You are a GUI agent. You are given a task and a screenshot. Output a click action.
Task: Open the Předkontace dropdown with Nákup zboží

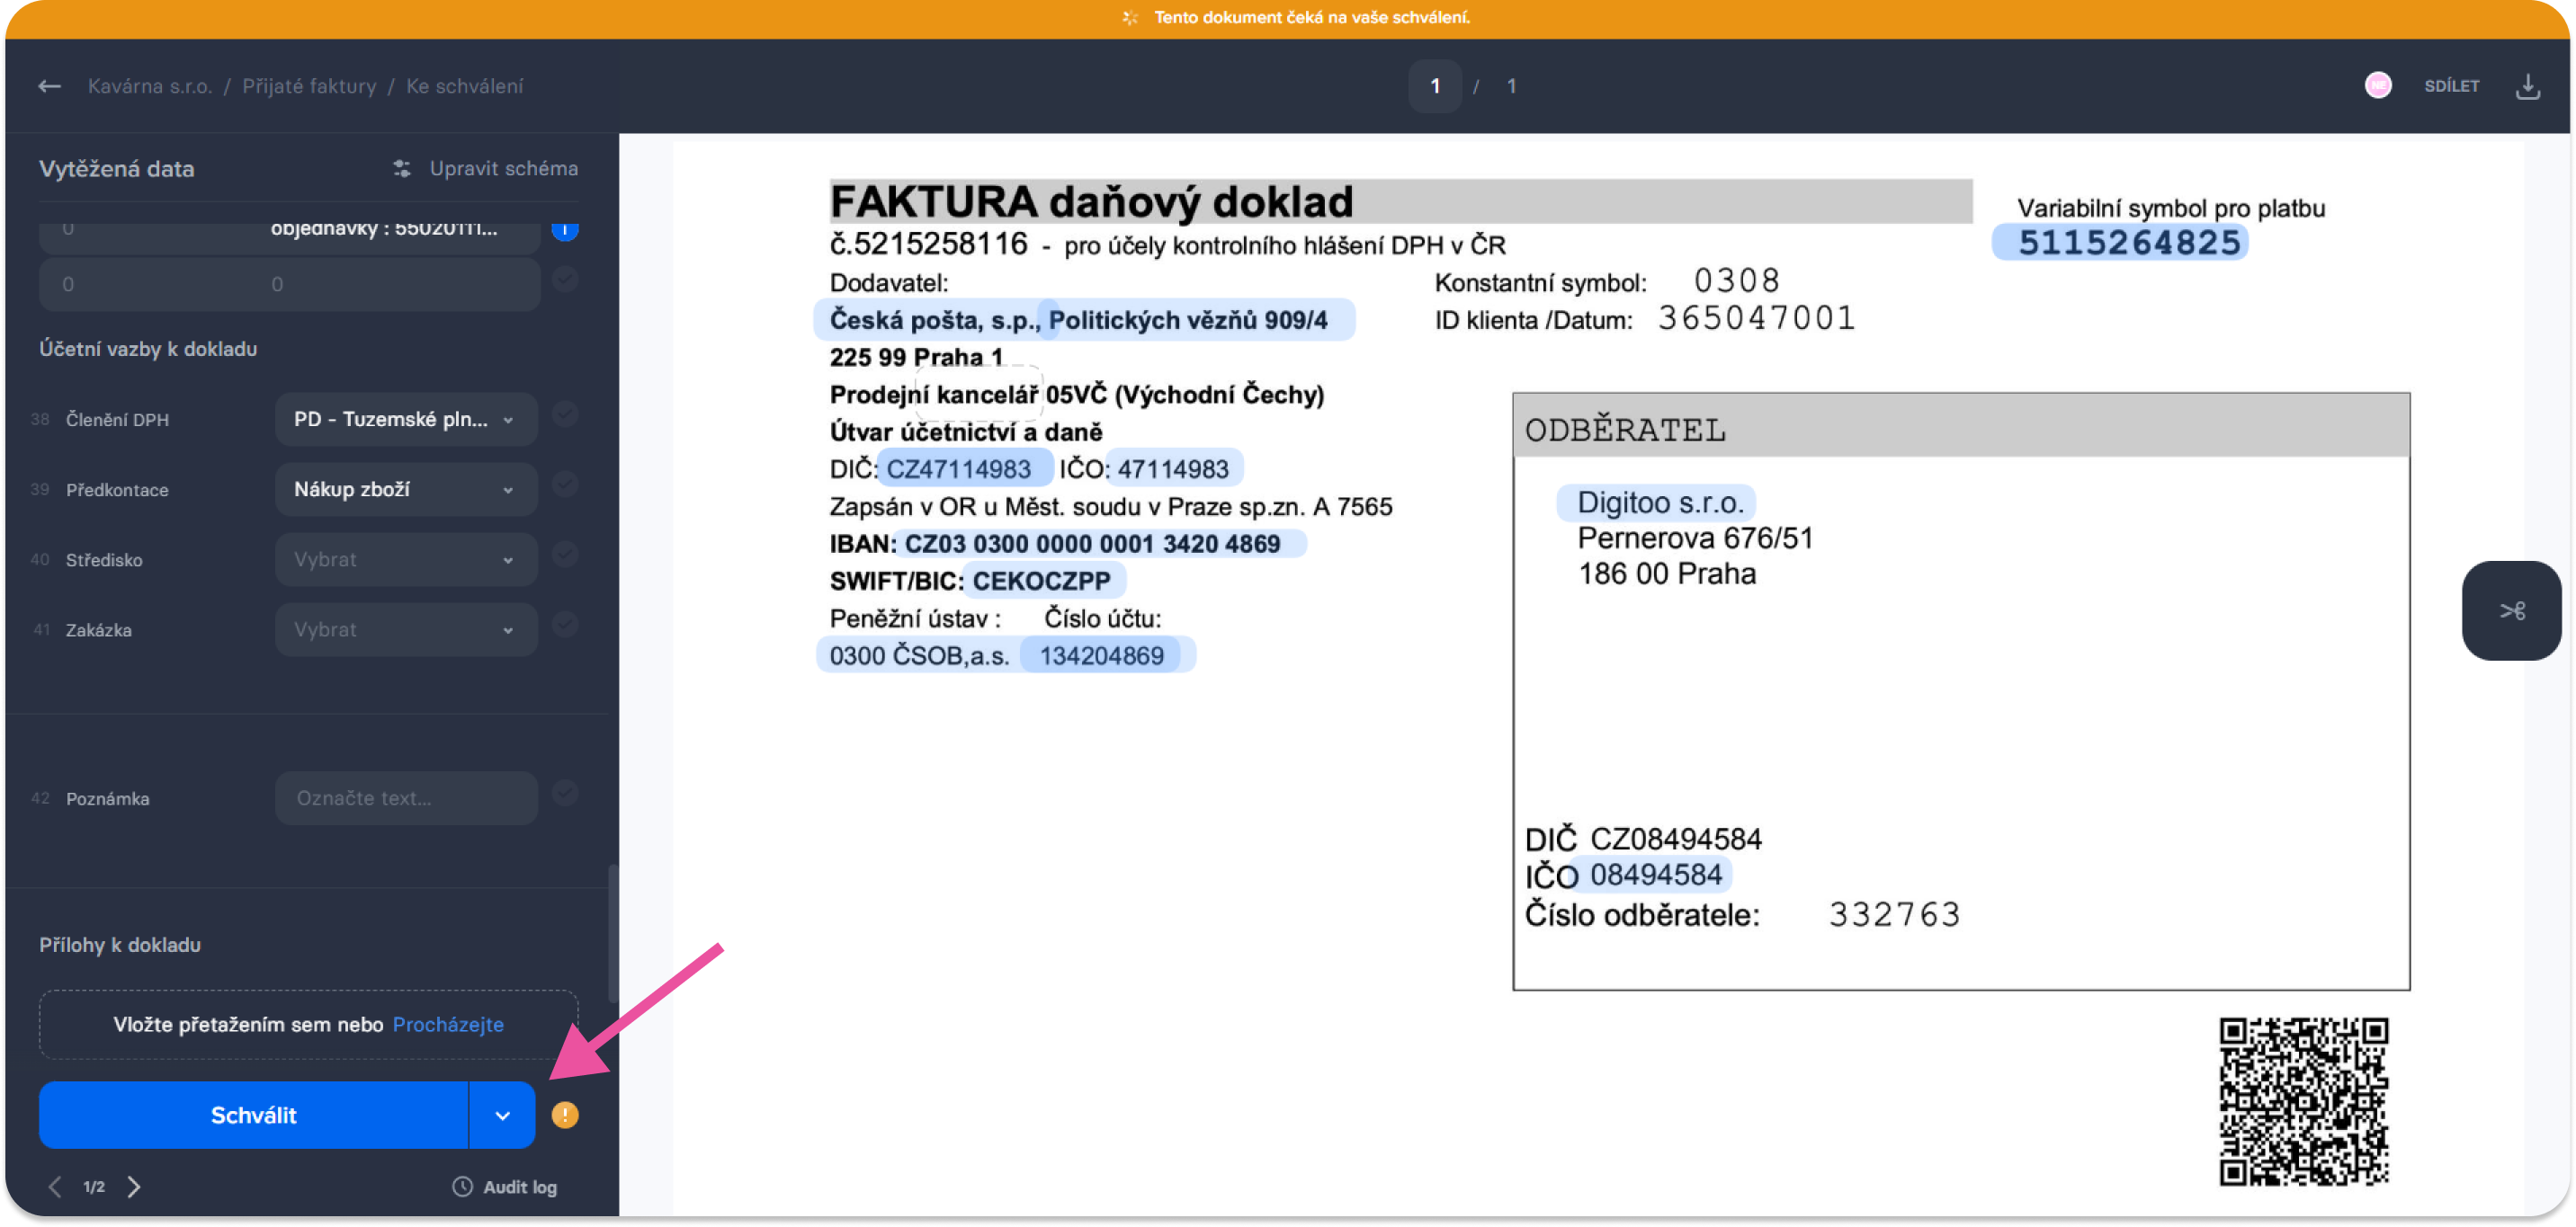[406, 490]
